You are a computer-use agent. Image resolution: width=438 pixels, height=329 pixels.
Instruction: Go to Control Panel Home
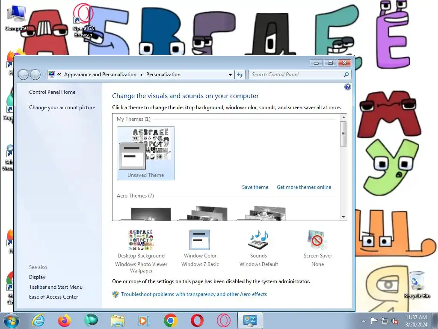coord(52,92)
